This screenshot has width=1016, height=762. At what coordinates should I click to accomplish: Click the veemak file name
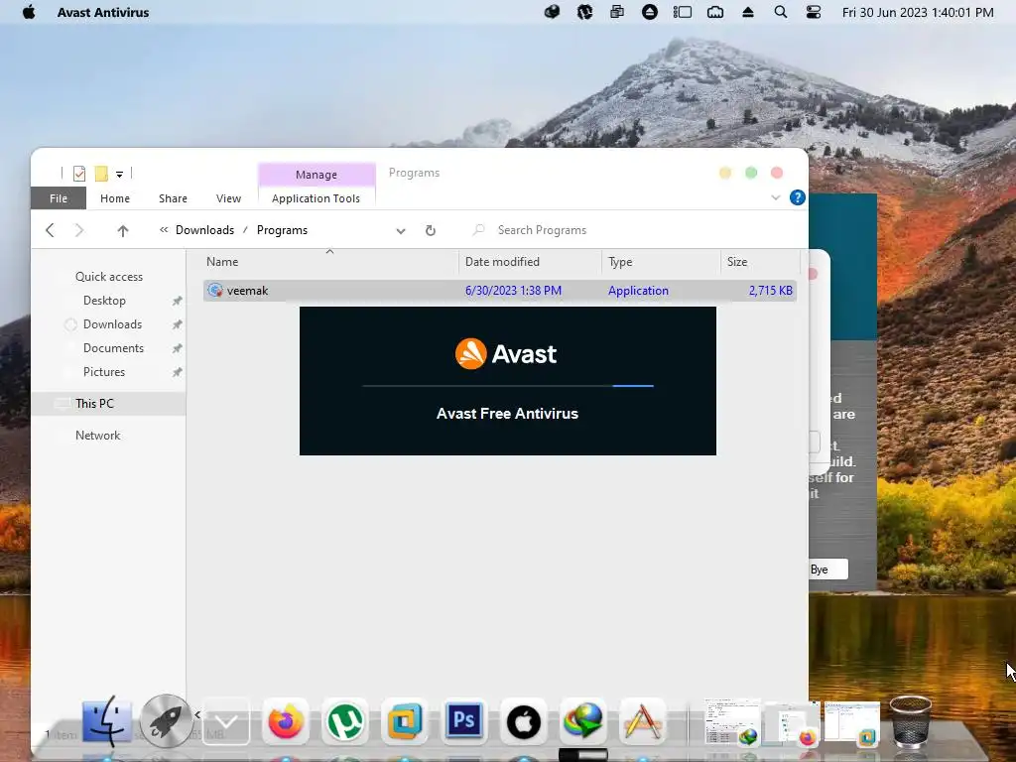247,291
